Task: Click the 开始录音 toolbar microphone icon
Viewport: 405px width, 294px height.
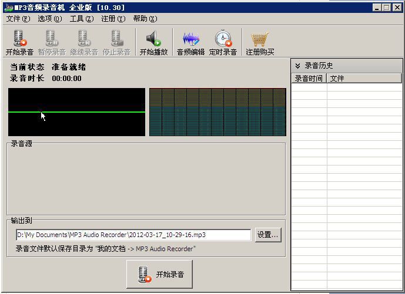Action: 19,38
